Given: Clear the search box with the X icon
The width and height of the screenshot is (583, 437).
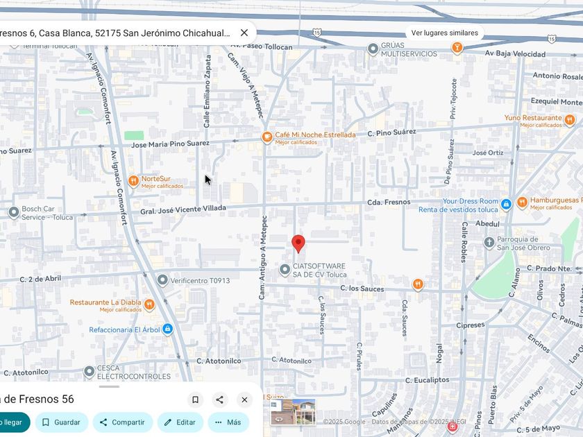Looking at the screenshot, I should tap(244, 33).
